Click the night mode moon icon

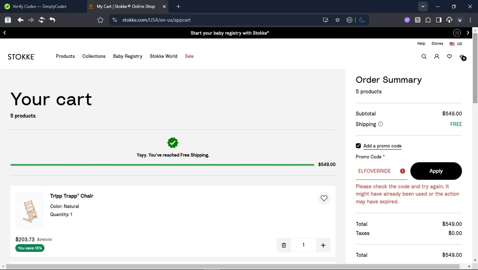(x=362, y=20)
